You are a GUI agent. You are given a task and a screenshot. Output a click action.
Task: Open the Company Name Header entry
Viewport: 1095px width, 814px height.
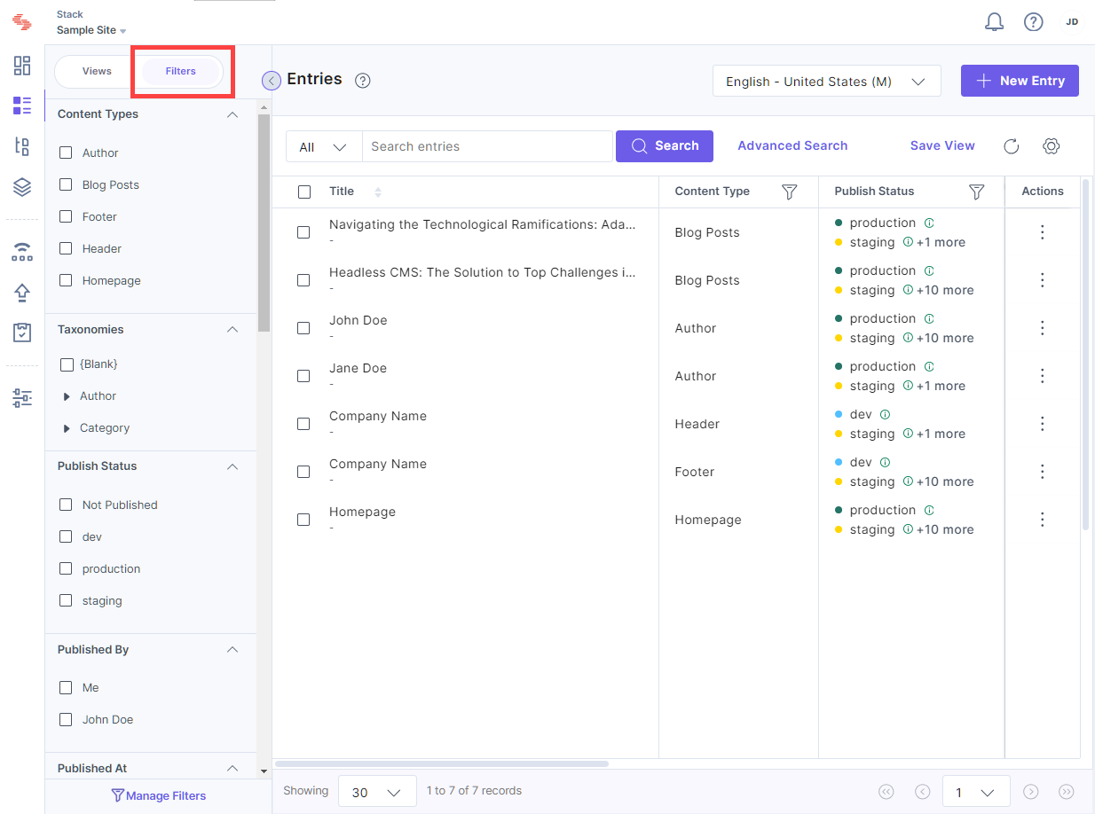[x=378, y=416]
